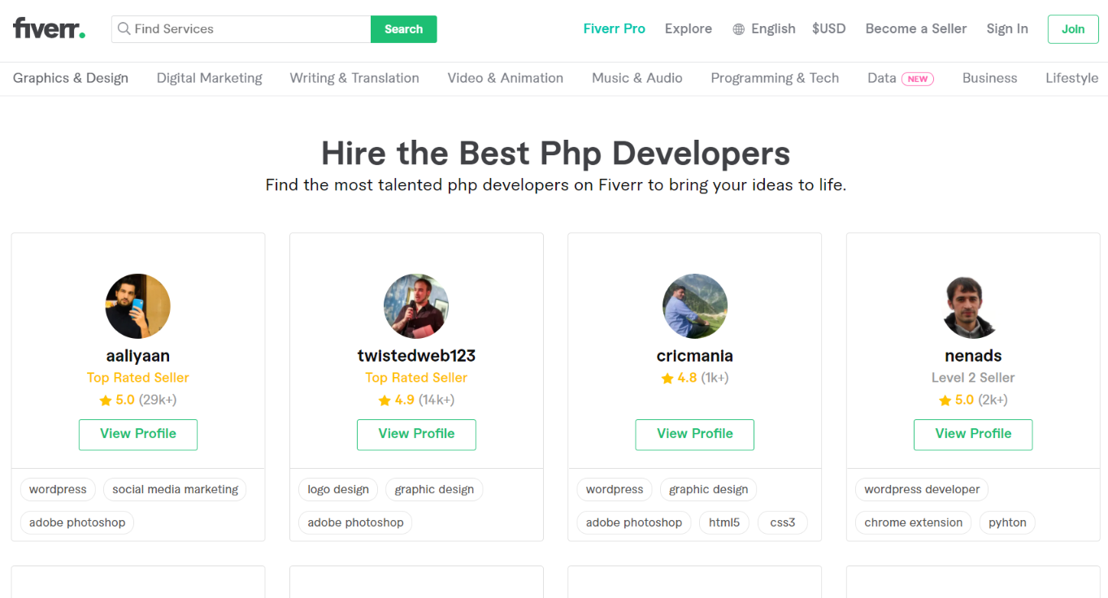This screenshot has width=1108, height=598.
Task: Click Become a Seller link
Action: click(916, 28)
